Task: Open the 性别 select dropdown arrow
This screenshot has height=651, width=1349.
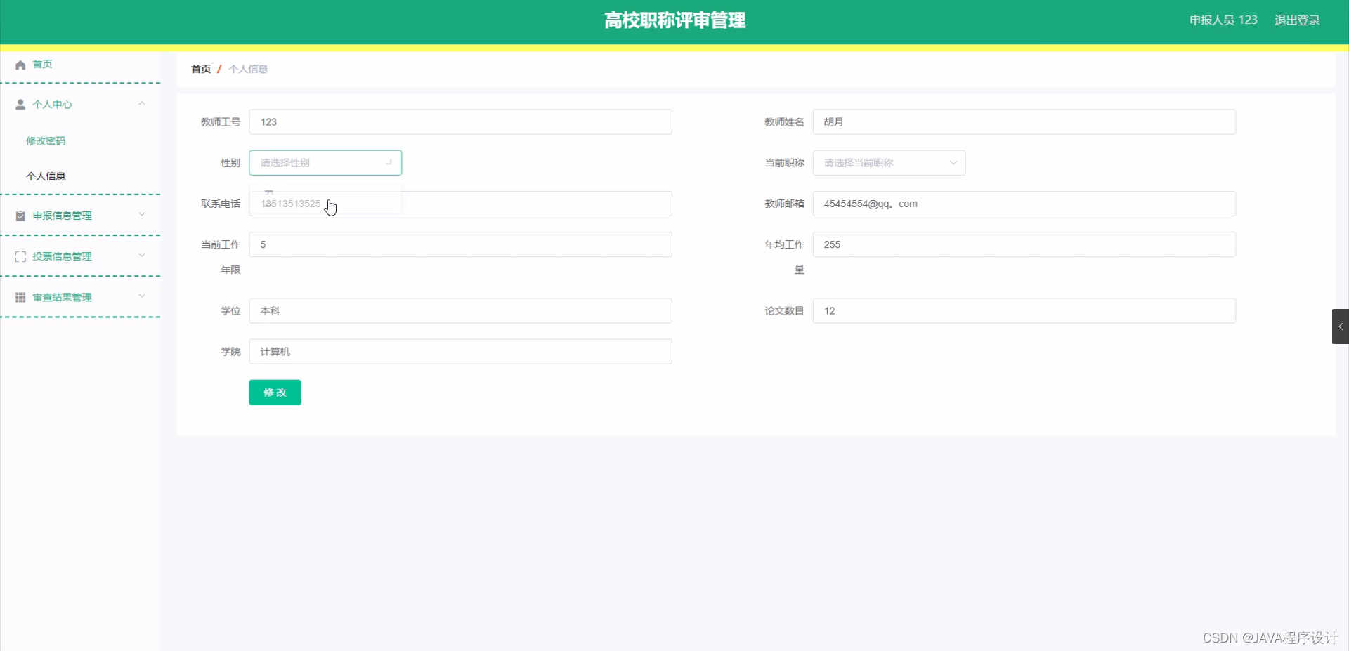Action: click(389, 162)
